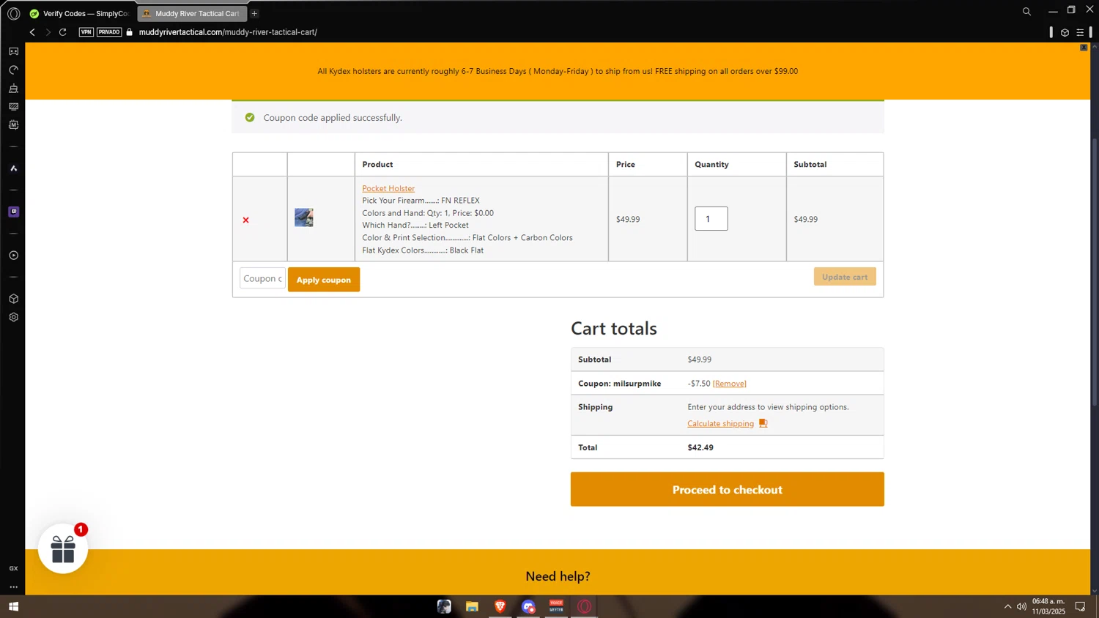This screenshot has height=618, width=1099.
Task: Remove Pocket Holster with the red X
Action: [x=246, y=220]
